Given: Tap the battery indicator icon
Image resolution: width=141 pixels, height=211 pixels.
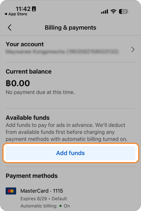Looking at the screenshot, I should coord(124,12).
